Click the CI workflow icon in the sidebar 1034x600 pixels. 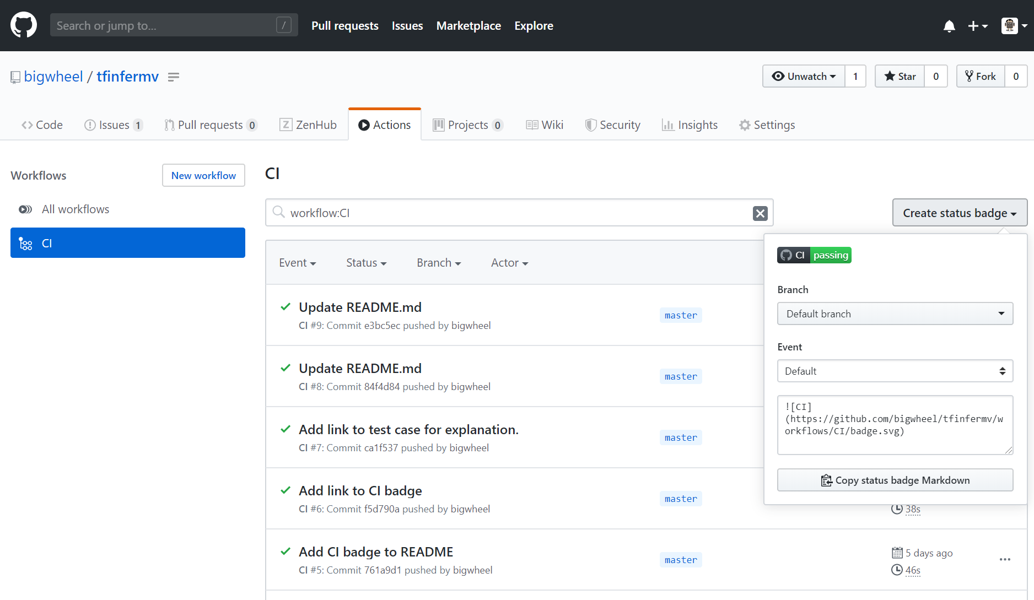click(x=26, y=244)
